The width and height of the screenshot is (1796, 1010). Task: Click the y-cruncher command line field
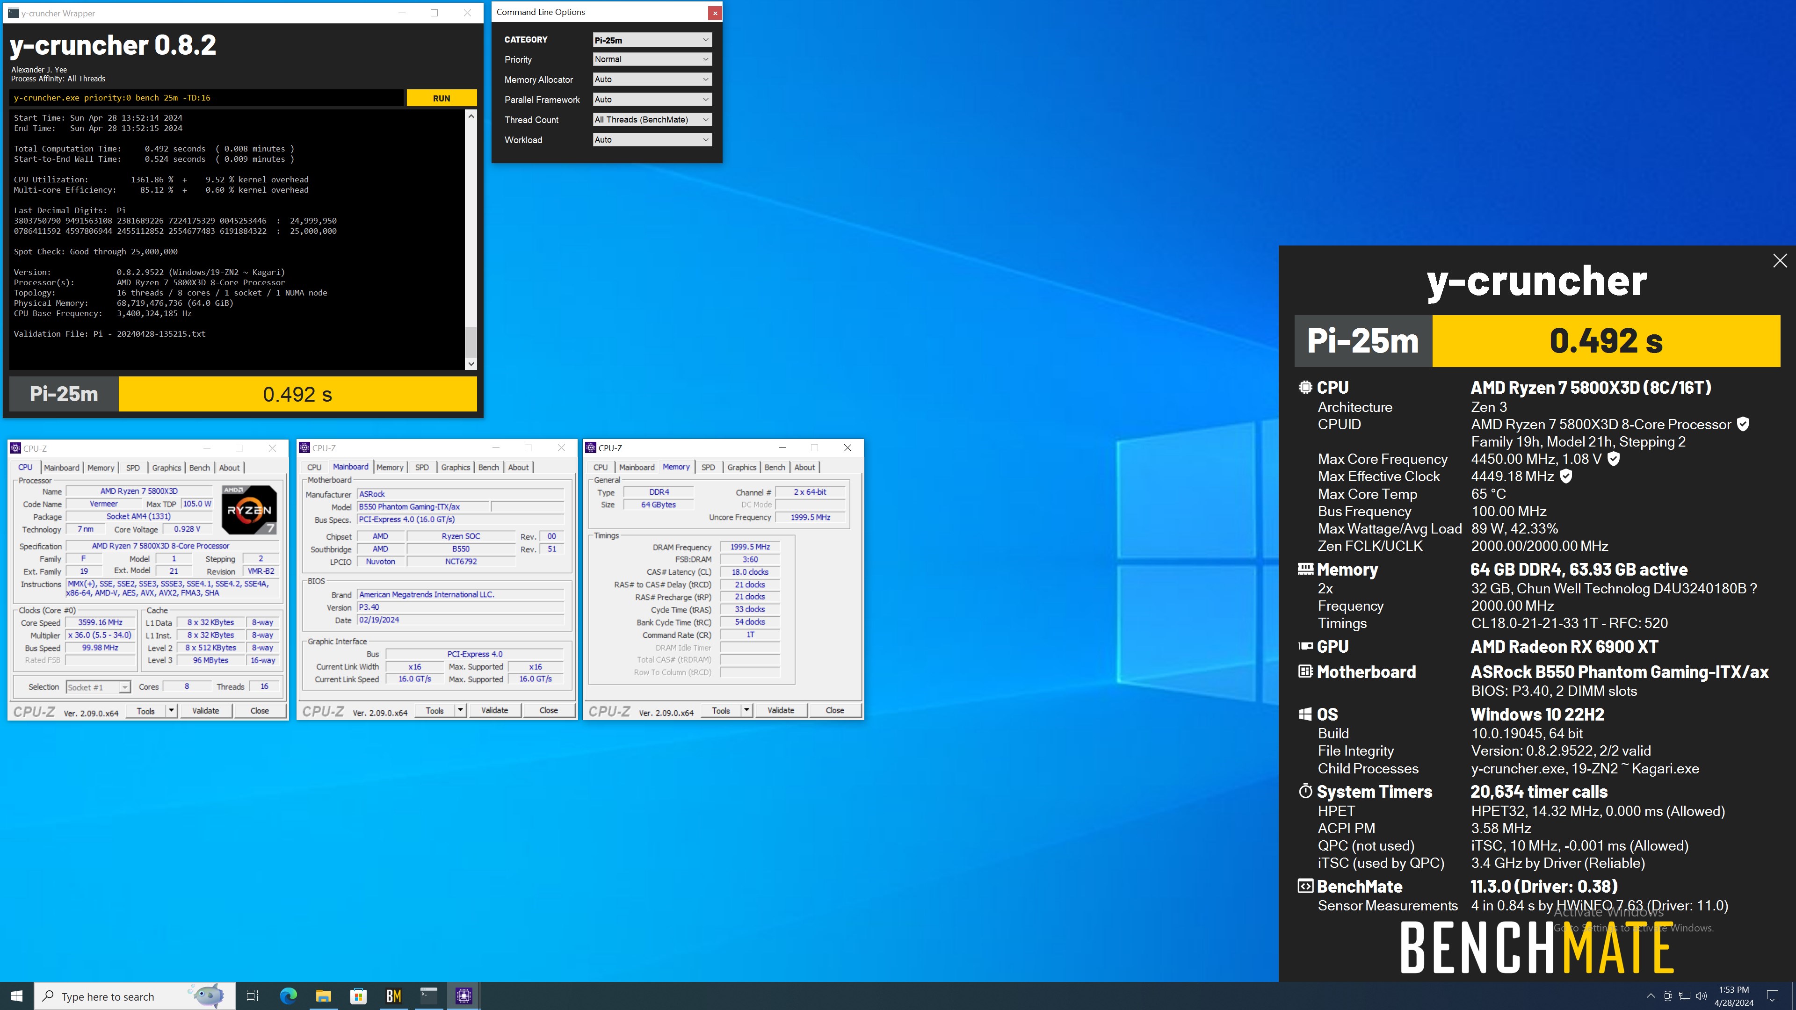[206, 98]
